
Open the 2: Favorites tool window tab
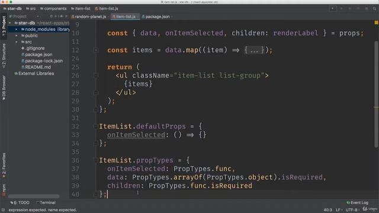coord(4,165)
